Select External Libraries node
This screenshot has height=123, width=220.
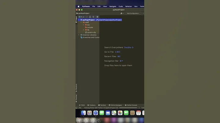pyautogui.click(x=88, y=35)
